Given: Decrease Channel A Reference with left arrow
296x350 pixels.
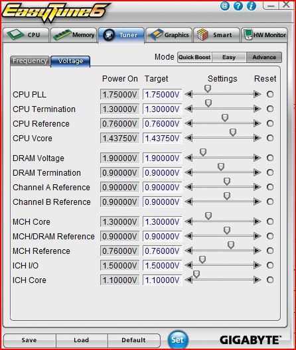Looking at the screenshot, I should [x=189, y=187].
